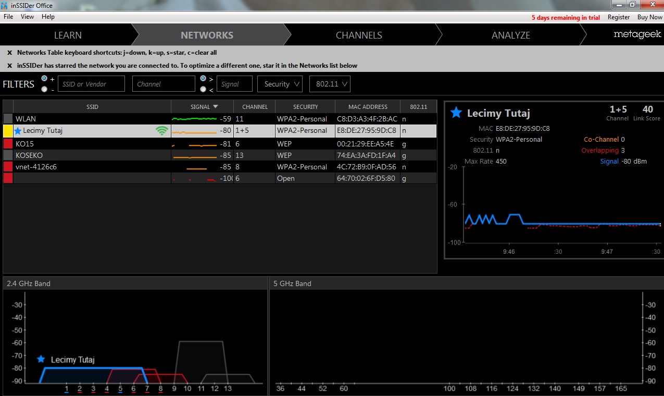This screenshot has height=396, width=664.
Task: Sort by the MAC ADDRESS column header
Action: [x=368, y=106]
